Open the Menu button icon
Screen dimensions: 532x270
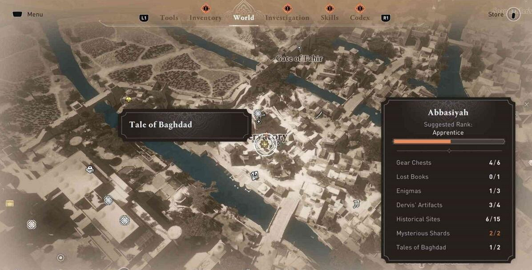pyautogui.click(x=17, y=14)
